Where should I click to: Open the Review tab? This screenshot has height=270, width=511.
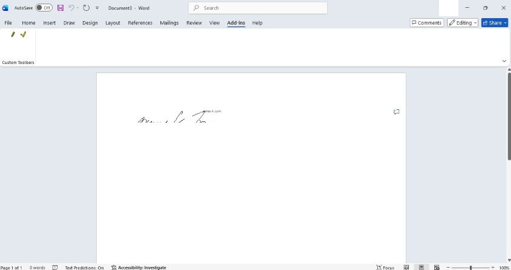click(194, 23)
